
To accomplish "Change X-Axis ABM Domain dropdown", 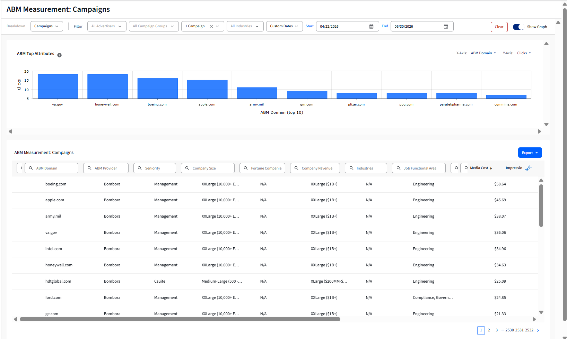I will tap(484, 53).
